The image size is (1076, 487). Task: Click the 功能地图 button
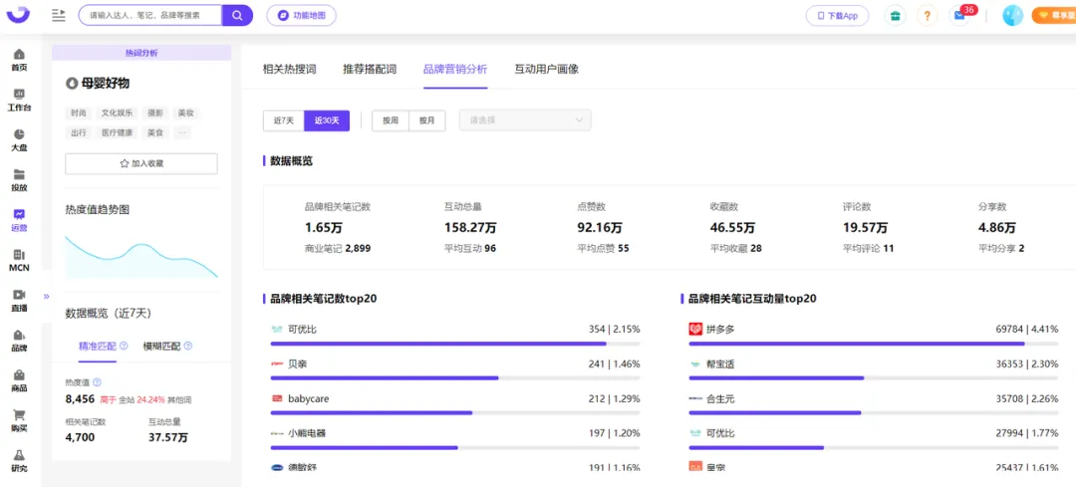tap(301, 16)
